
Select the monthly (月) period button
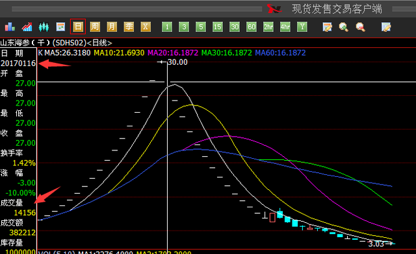112,27
